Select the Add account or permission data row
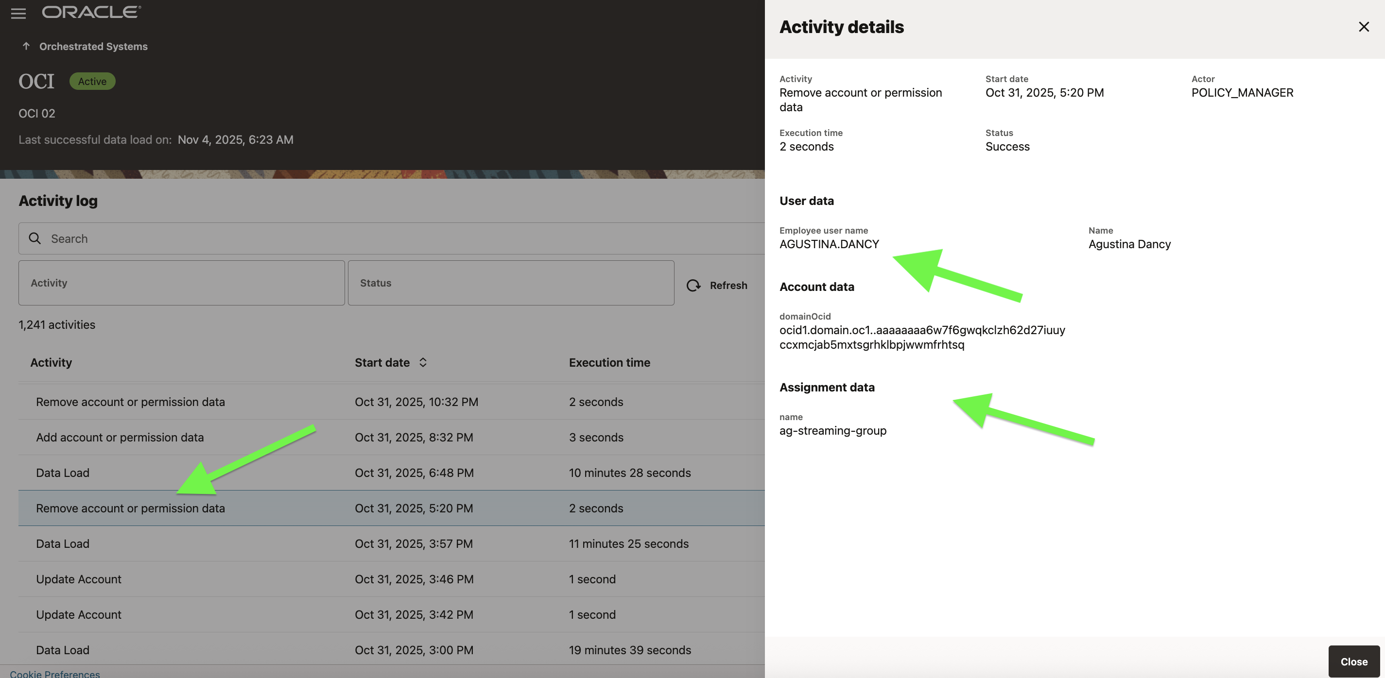This screenshot has width=1385, height=678. pos(120,437)
